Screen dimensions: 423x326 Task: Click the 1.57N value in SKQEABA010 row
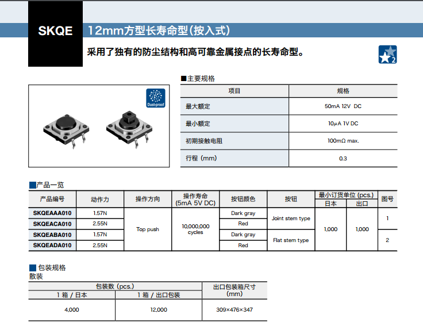pos(100,235)
